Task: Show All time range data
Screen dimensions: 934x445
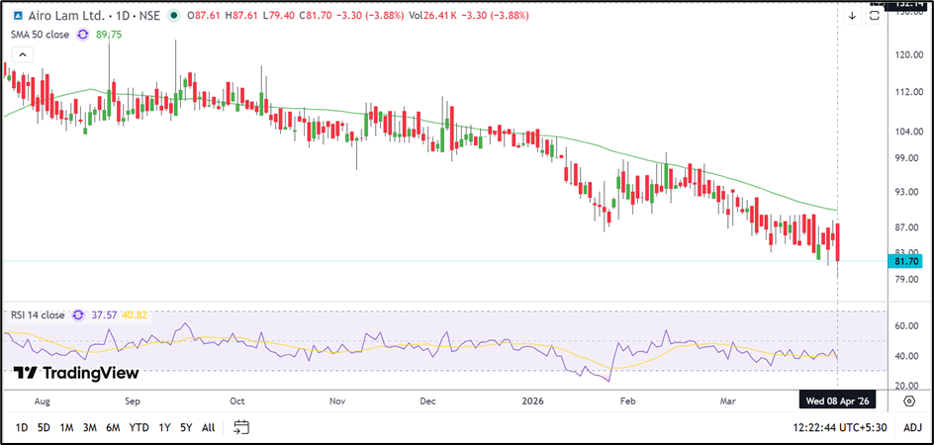Action: click(208, 427)
